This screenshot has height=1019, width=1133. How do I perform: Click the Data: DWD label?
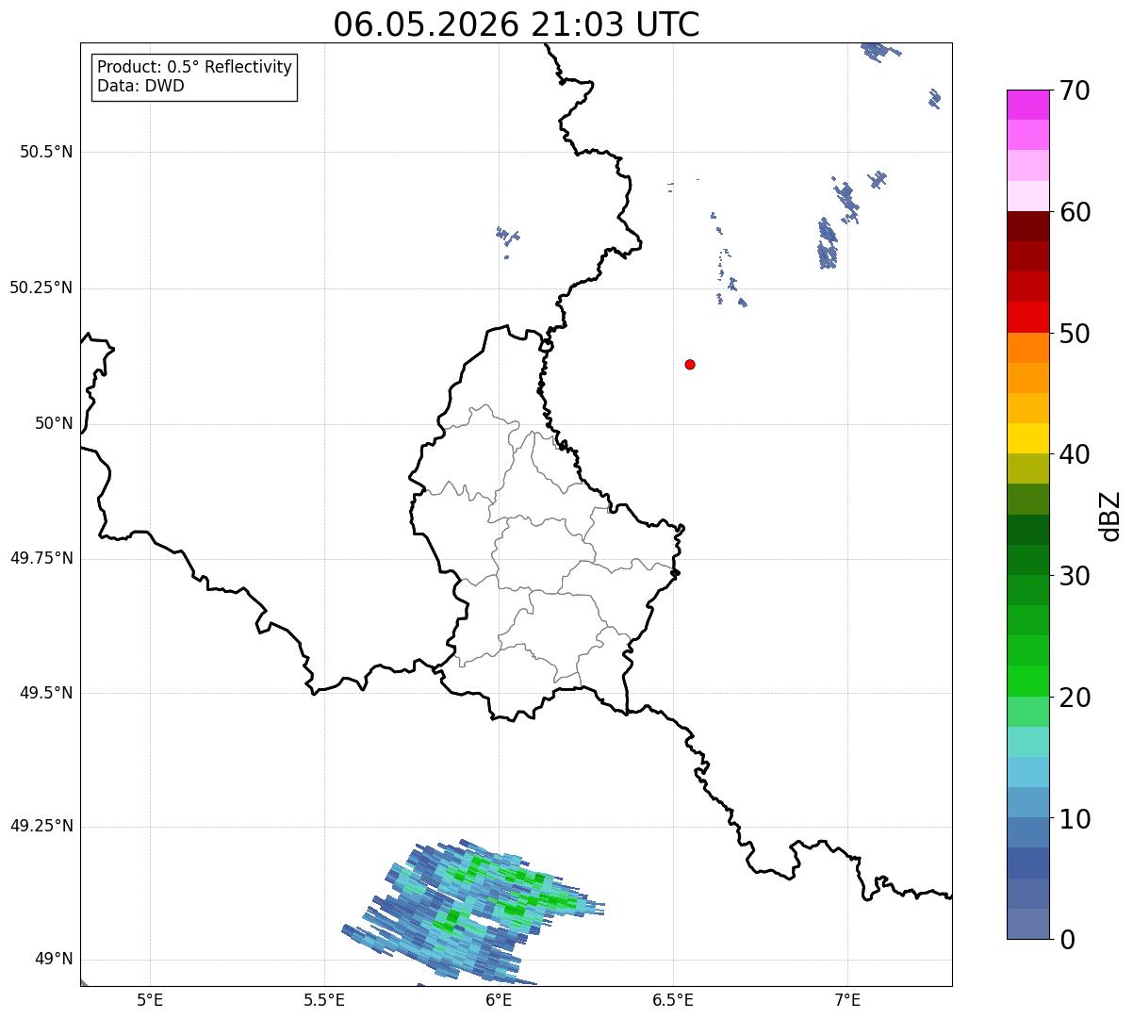(140, 87)
